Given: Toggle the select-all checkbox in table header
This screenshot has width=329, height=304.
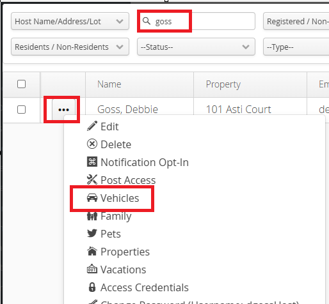Looking at the screenshot, I should (21, 84).
